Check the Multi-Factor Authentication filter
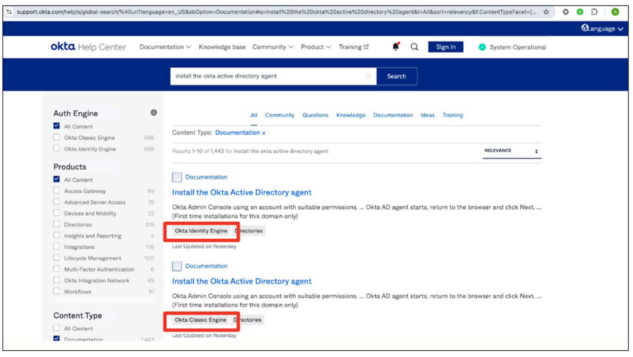This screenshot has width=633, height=357. click(56, 269)
